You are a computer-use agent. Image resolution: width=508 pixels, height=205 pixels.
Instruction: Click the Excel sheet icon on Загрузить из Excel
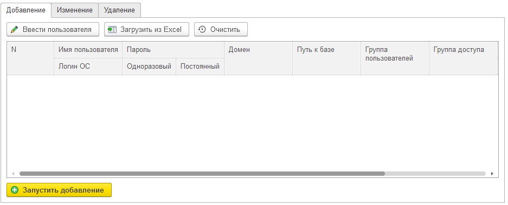[x=112, y=29]
